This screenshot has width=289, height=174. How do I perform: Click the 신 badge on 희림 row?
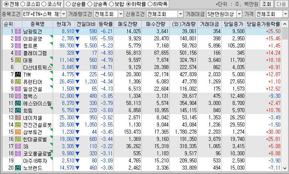click(x=18, y=111)
